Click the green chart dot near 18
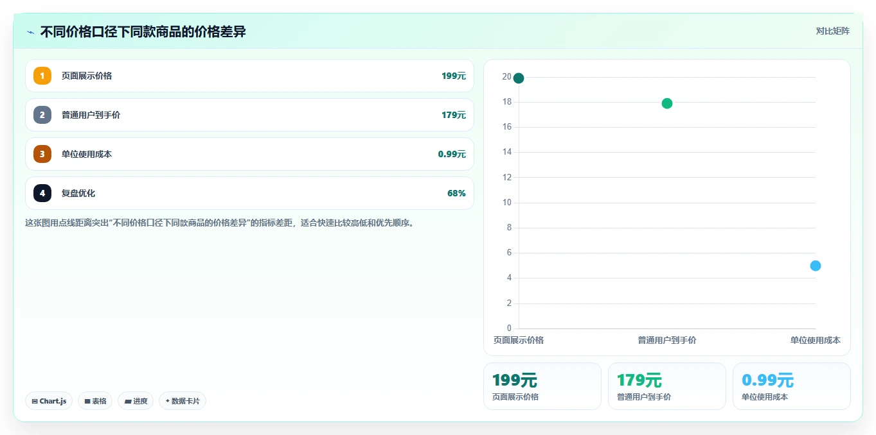The image size is (876, 435). tap(667, 103)
